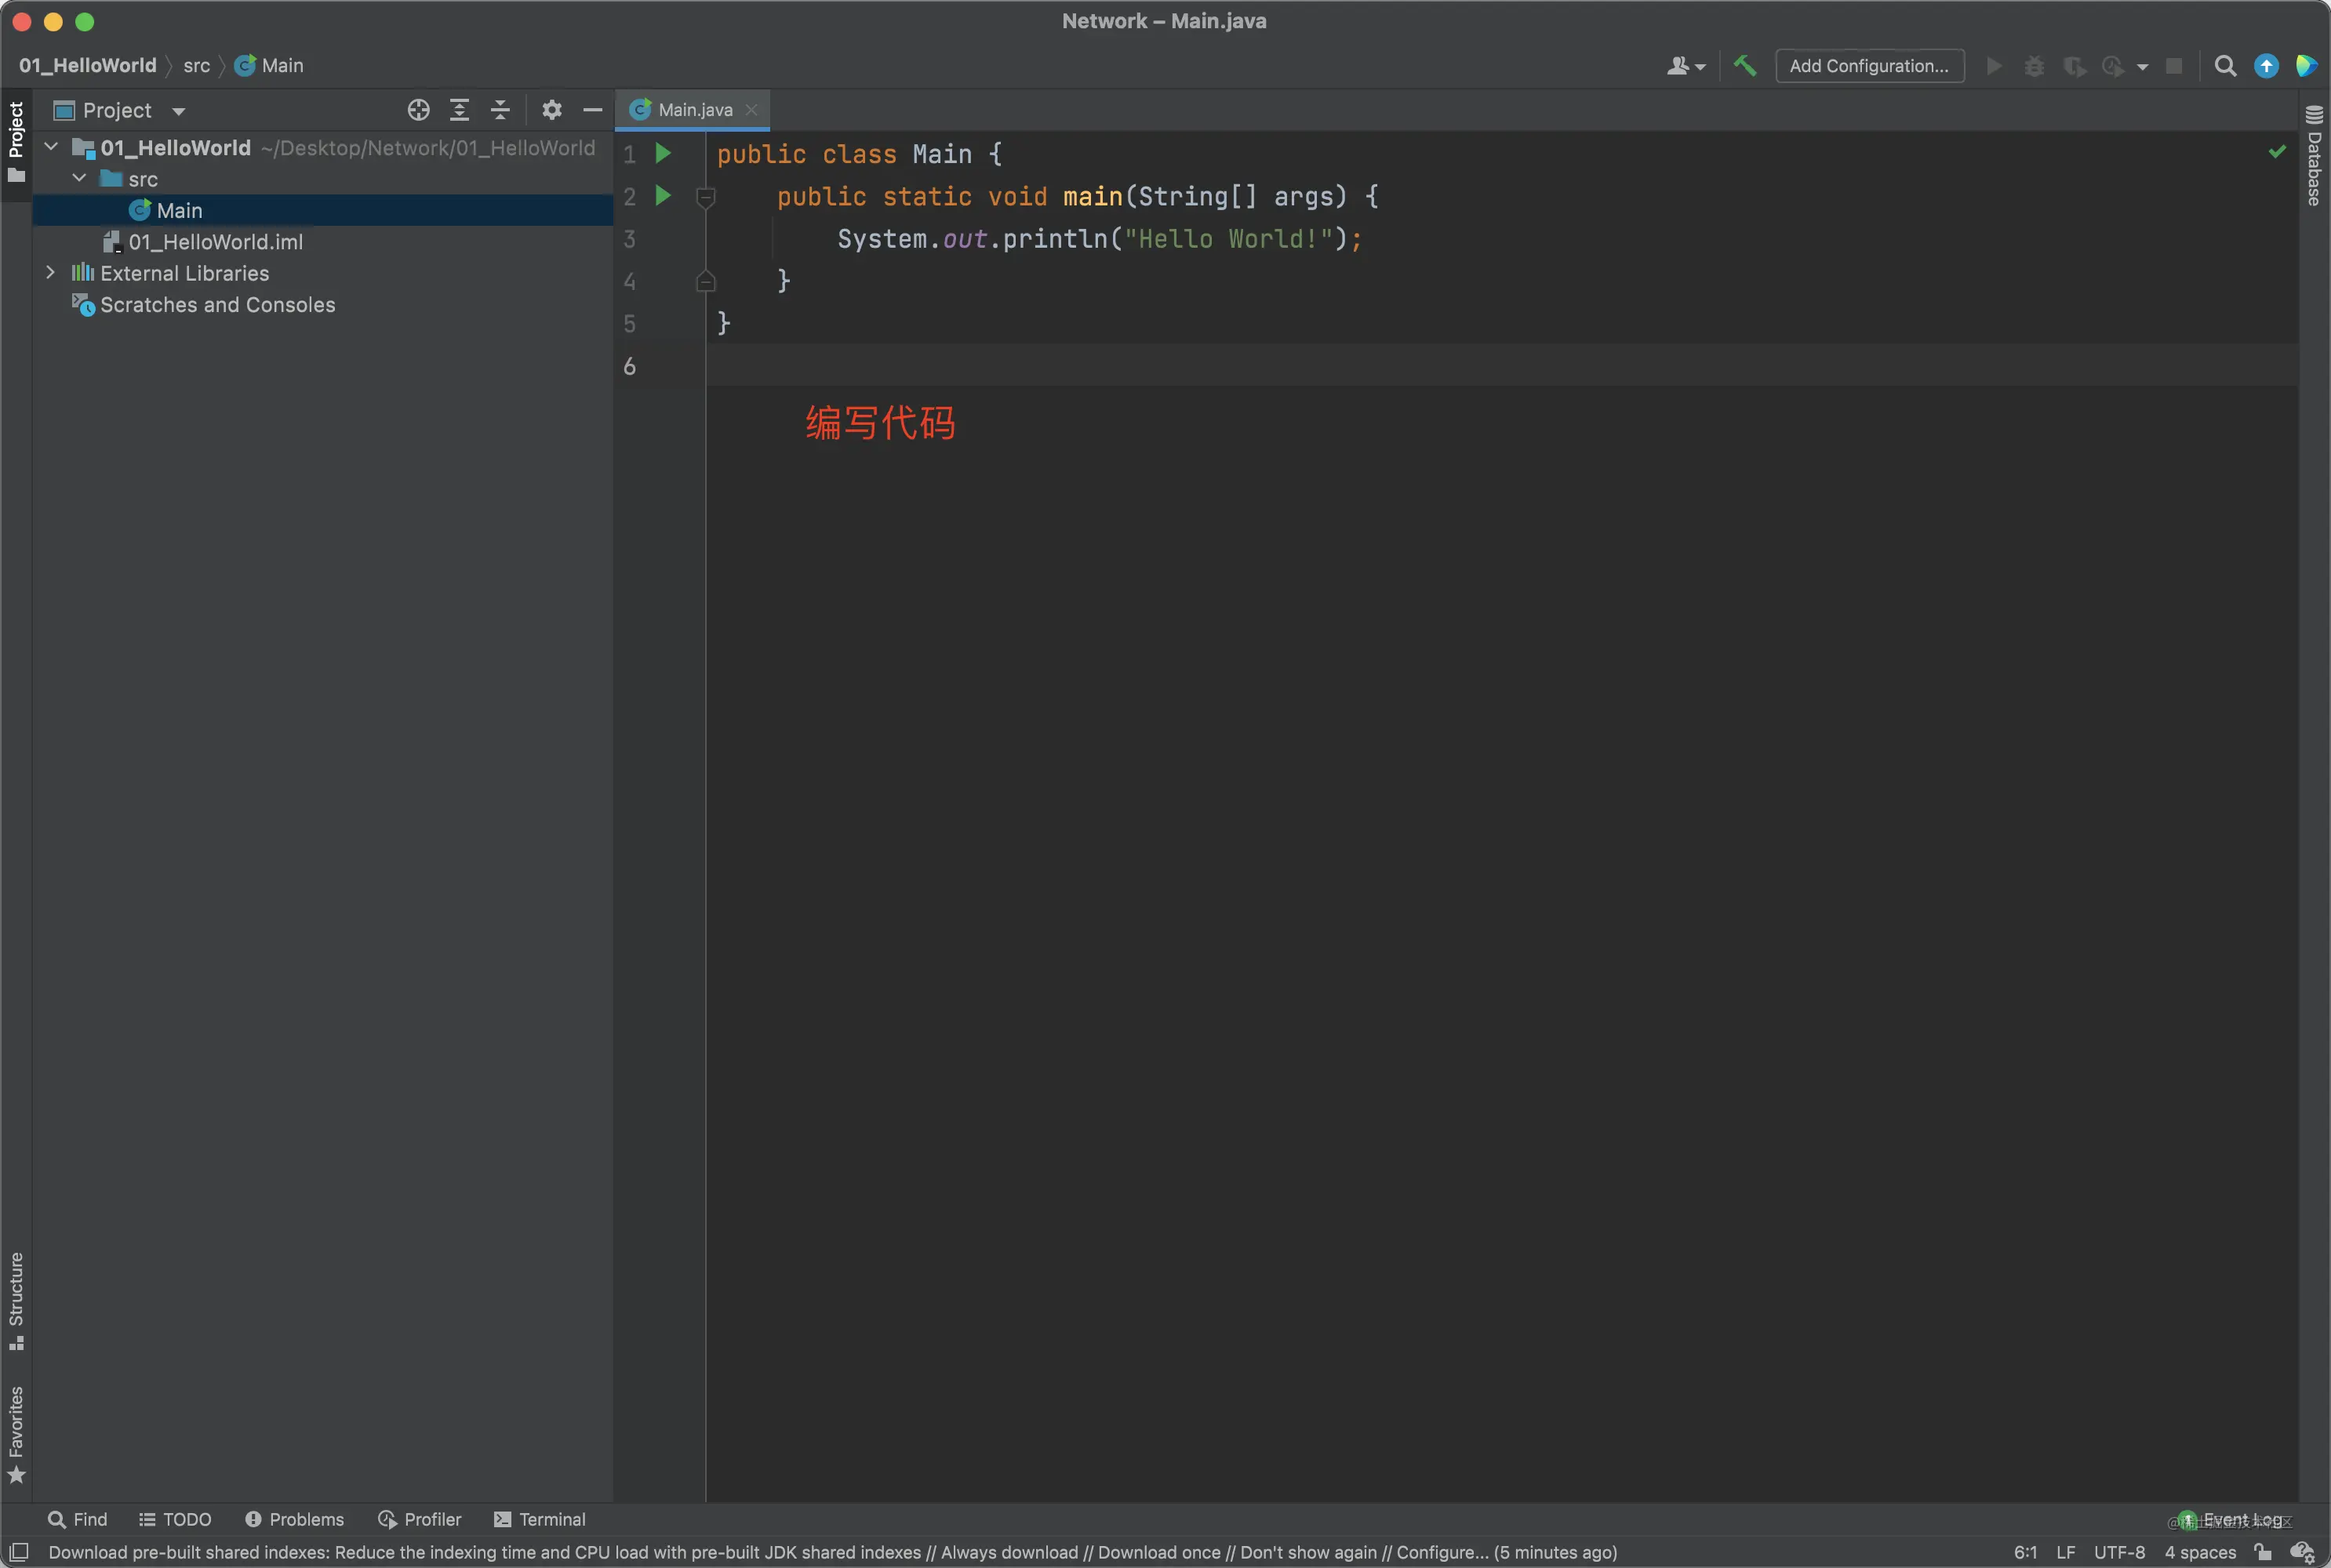
Task: Toggle the Project side tool window tab
Action: (16, 145)
